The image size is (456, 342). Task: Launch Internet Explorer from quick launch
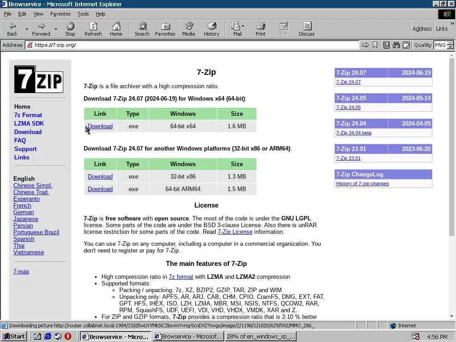(48, 337)
